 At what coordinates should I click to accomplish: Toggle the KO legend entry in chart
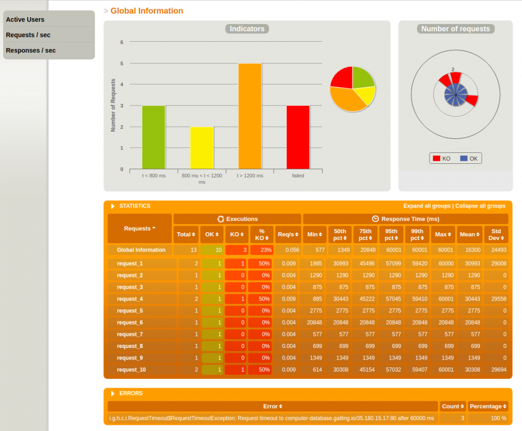pos(442,159)
